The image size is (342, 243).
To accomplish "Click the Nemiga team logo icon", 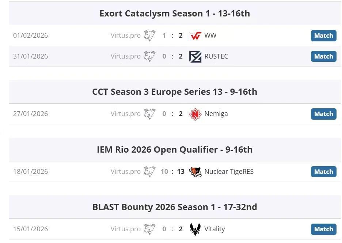I will click(x=195, y=114).
